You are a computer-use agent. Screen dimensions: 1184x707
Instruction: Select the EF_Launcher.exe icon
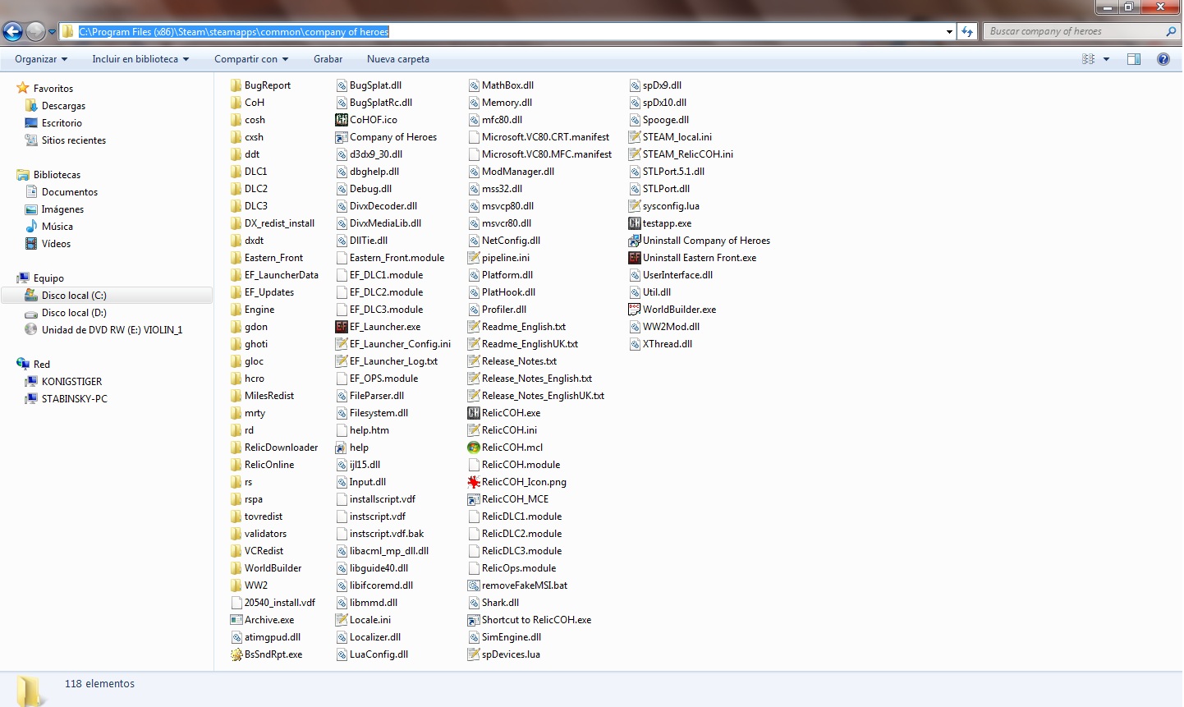click(342, 327)
